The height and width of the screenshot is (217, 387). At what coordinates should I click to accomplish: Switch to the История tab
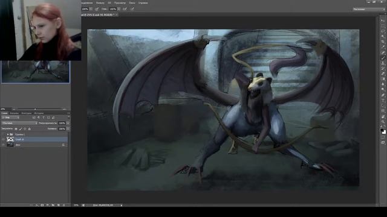39,113
